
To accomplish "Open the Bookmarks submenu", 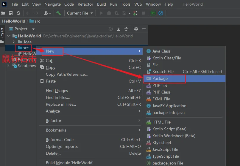I will (x=90, y=130).
